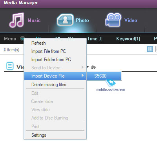Switch to the Video label
The height and width of the screenshot is (152, 157).
[x=131, y=20]
